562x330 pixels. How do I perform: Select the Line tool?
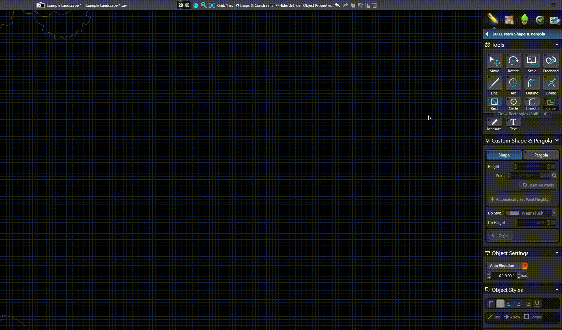pos(494,86)
